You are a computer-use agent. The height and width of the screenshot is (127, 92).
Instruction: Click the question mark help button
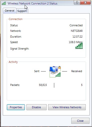coord(77,3)
